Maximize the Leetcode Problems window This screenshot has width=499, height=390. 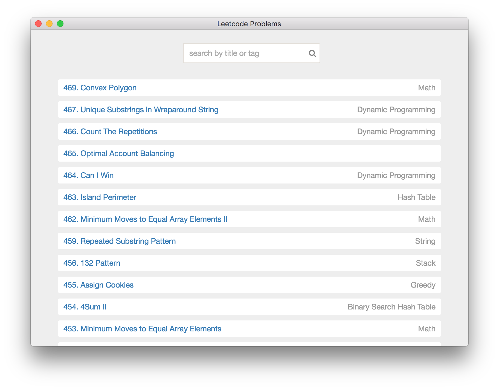click(x=60, y=24)
